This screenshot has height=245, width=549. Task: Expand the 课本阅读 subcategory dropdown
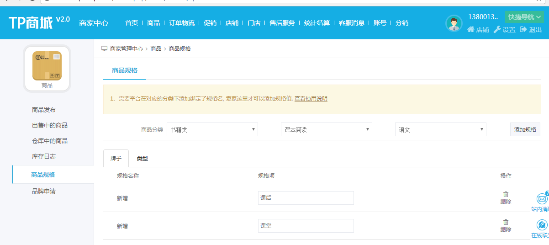click(327, 130)
